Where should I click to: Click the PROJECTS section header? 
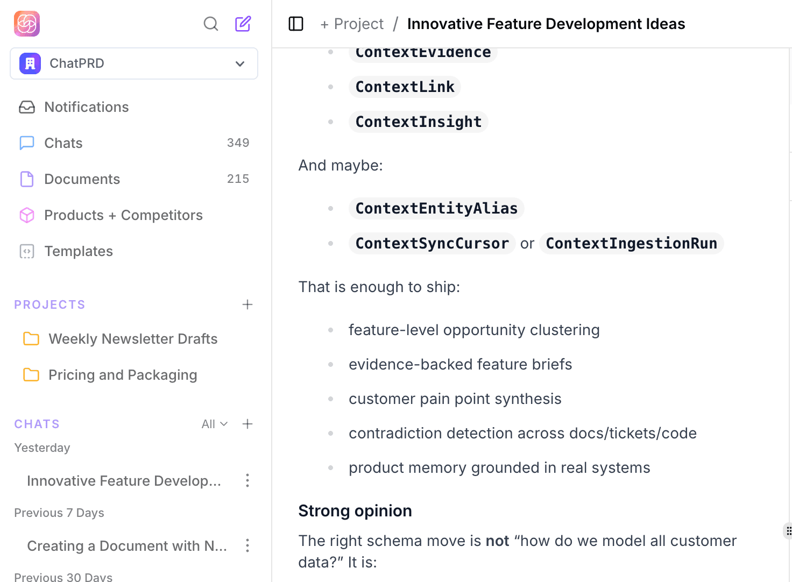[50, 304]
